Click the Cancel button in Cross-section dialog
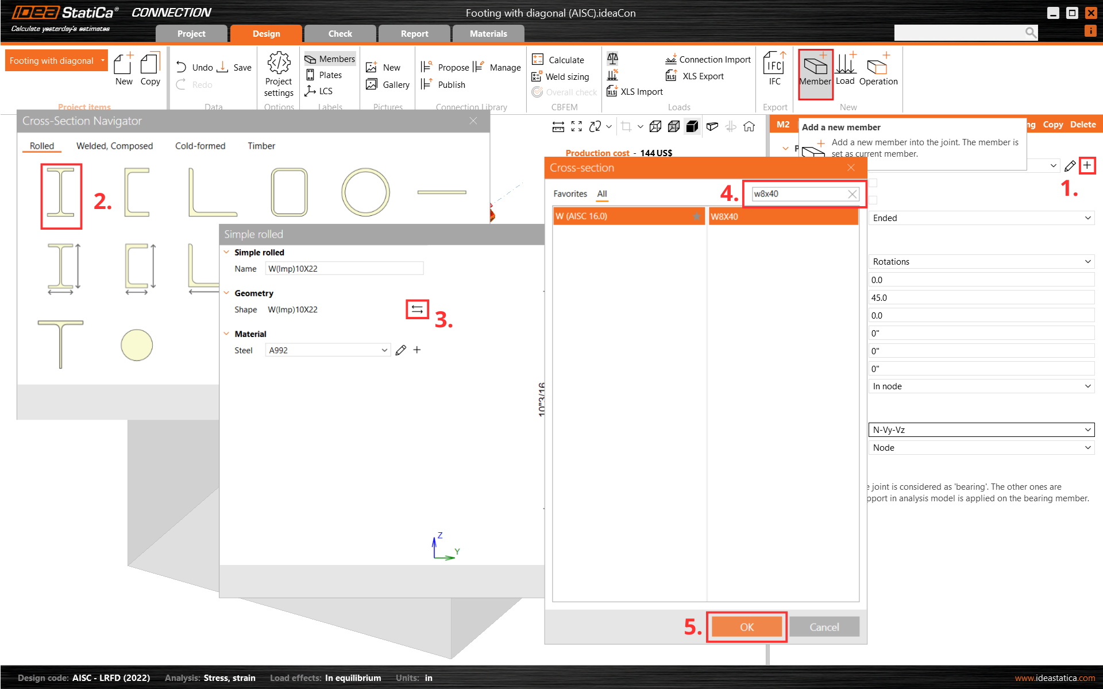This screenshot has width=1103, height=689. [x=824, y=627]
